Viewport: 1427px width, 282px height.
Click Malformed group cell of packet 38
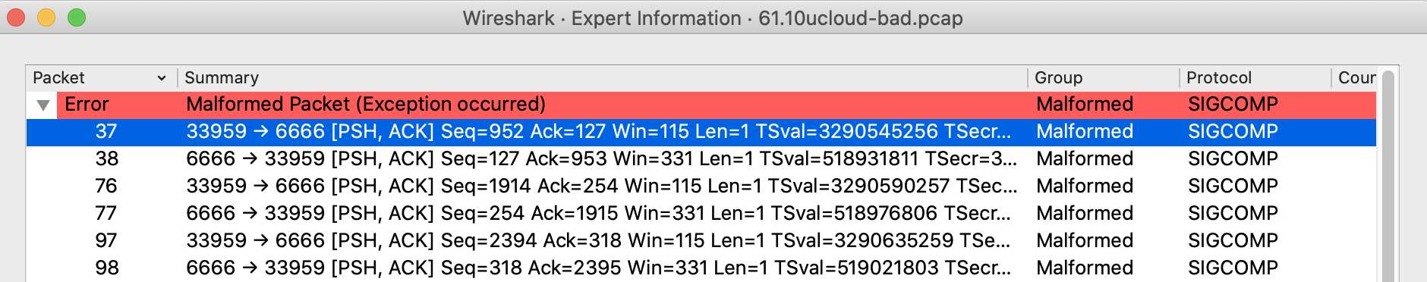tap(1085, 159)
